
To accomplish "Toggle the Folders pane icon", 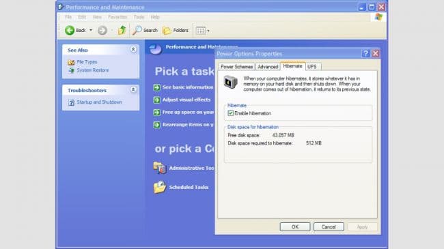I will (x=167, y=31).
